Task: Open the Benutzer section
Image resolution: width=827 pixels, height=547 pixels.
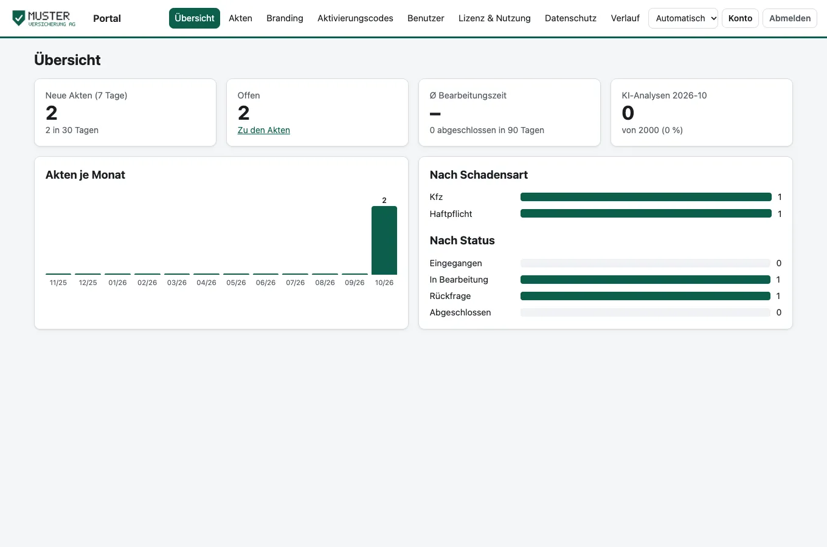Action: click(426, 18)
